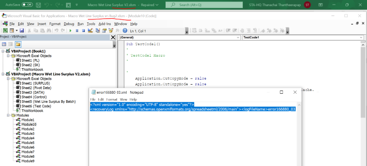Open the VBA View menu
367x166 pixels.
[30, 24]
